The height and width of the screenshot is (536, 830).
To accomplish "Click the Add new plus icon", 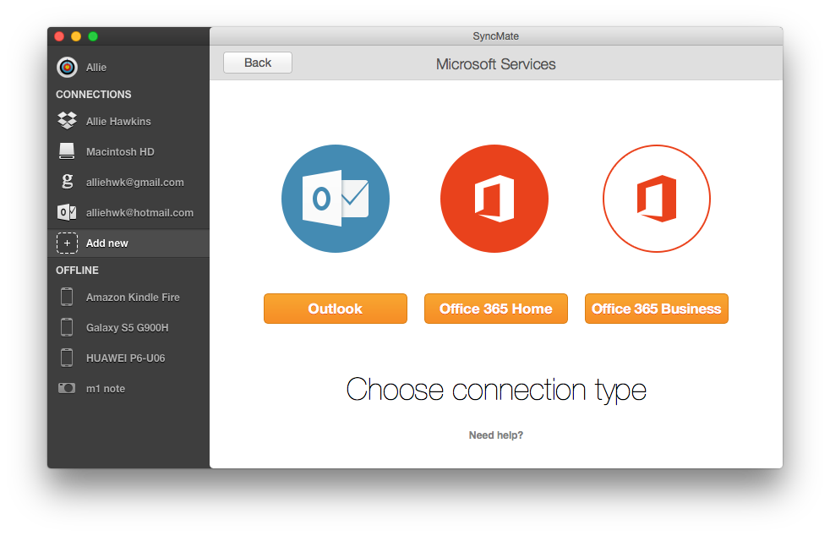I will click(x=66, y=243).
